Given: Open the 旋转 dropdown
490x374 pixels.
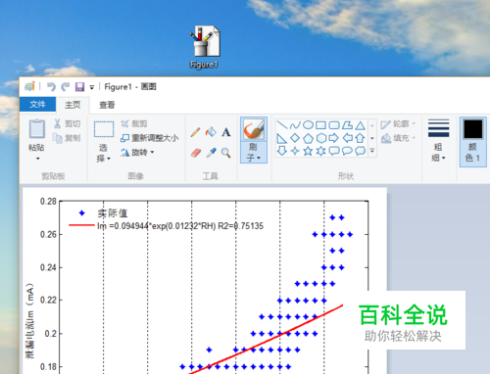Looking at the screenshot, I should 137,152.
